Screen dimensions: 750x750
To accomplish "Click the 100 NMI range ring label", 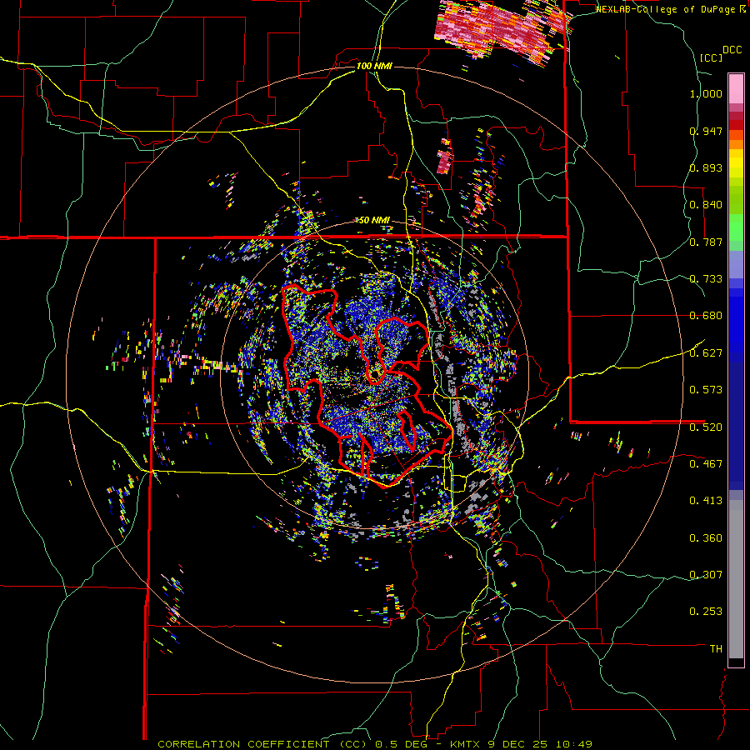I will pos(374,66).
